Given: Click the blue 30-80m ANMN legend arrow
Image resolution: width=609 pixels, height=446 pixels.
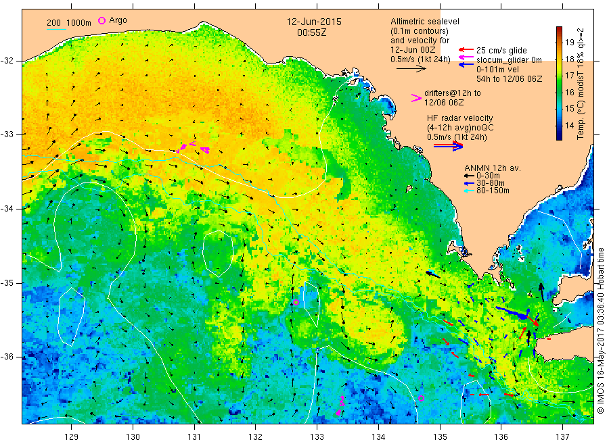Looking at the screenshot, I should pos(470,183).
